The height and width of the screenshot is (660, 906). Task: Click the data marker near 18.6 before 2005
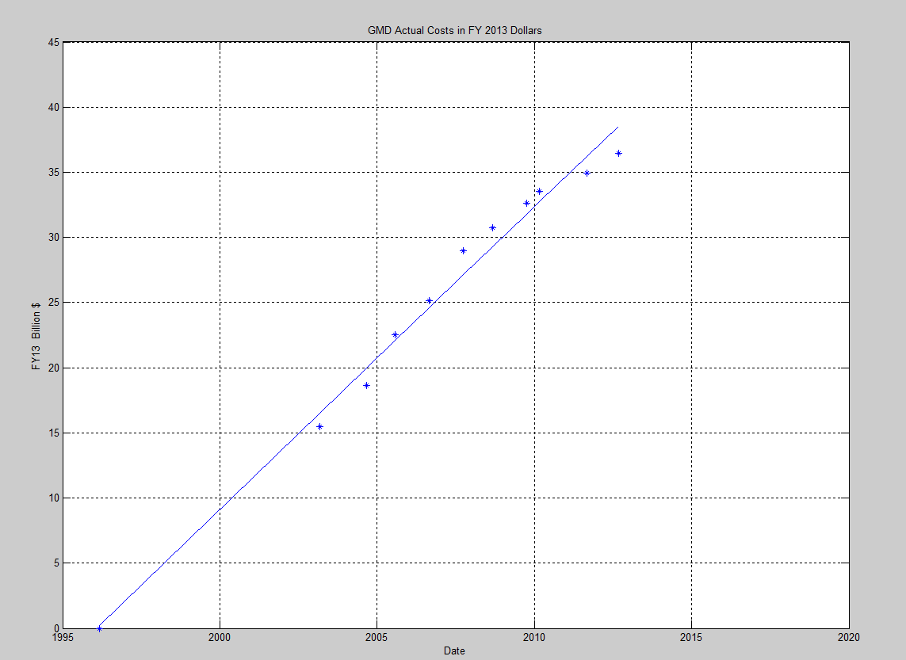click(366, 385)
